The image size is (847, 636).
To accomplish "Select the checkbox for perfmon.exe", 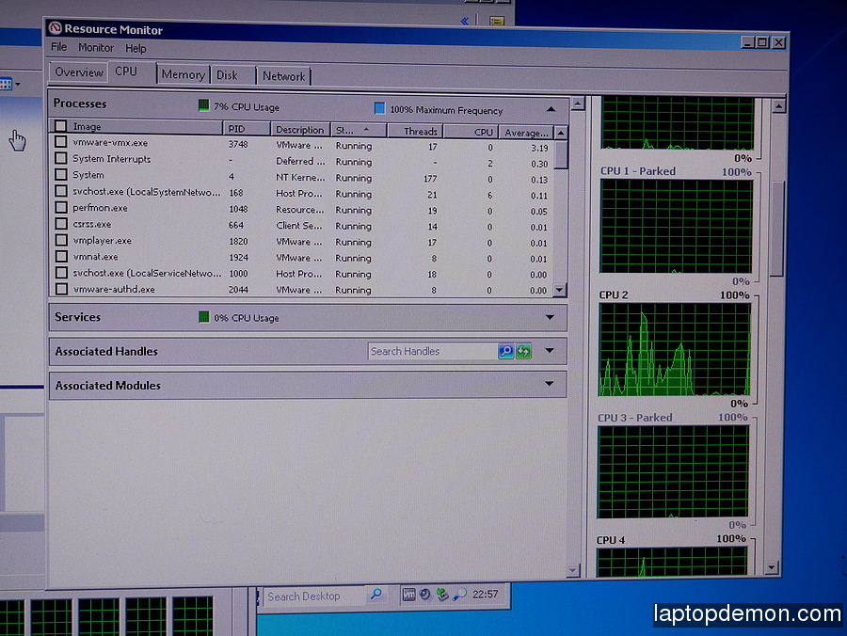I will (61, 207).
